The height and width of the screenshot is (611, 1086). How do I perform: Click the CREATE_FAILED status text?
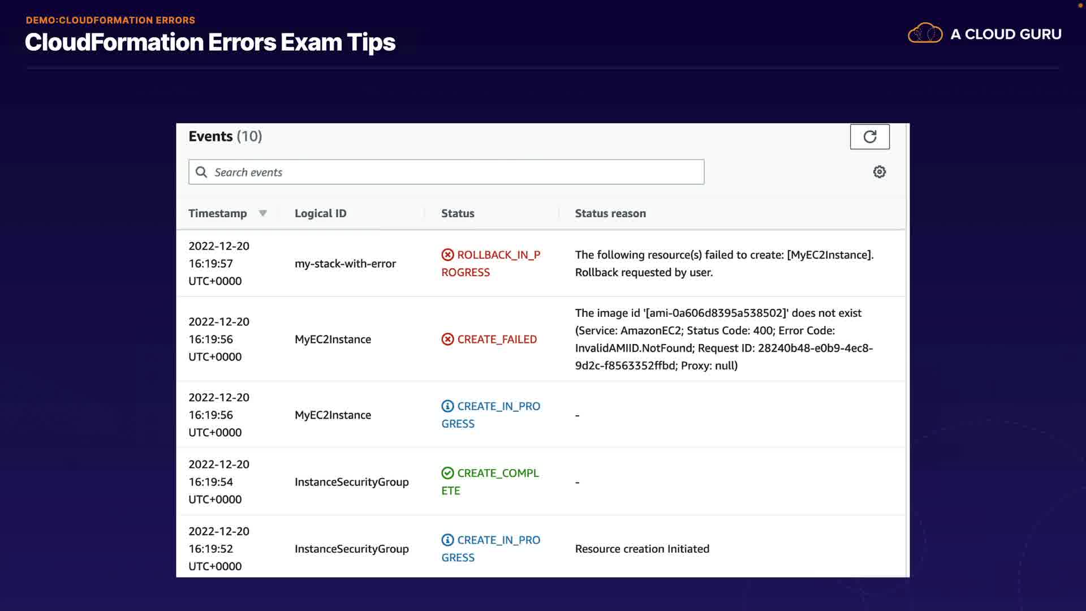[x=497, y=339]
